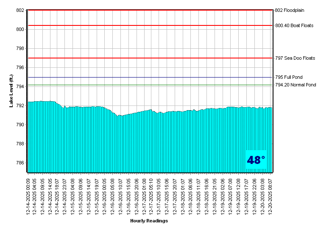Click the 12-16-2025 10:07 time label
This screenshot has width=318, height=233.
121,194
